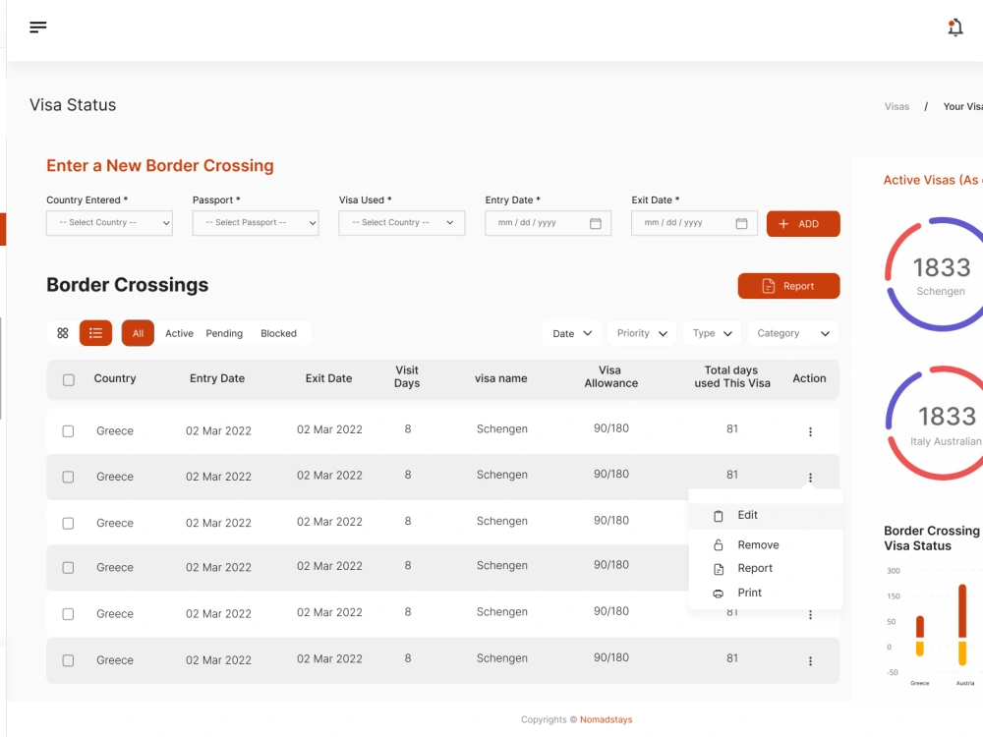This screenshot has width=983, height=737.
Task: Click the lock icon beside Remove
Action: pyautogui.click(x=719, y=544)
